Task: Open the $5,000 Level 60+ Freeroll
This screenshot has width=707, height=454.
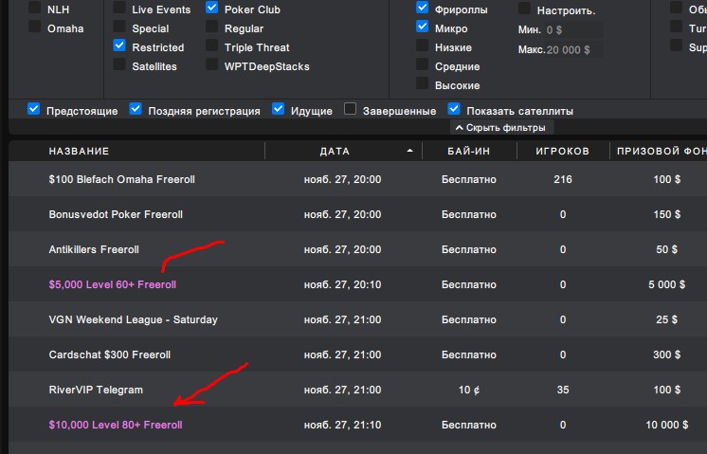Action: [x=112, y=284]
